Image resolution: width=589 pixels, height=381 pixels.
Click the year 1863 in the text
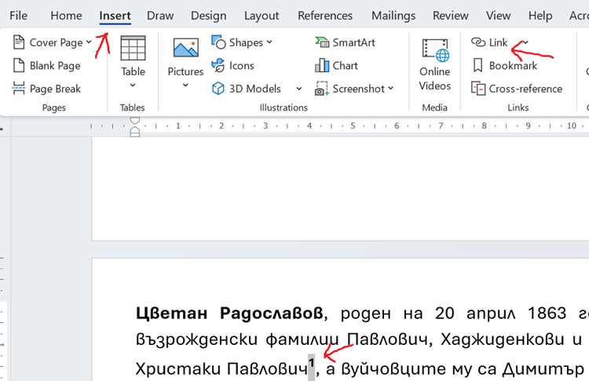547,313
